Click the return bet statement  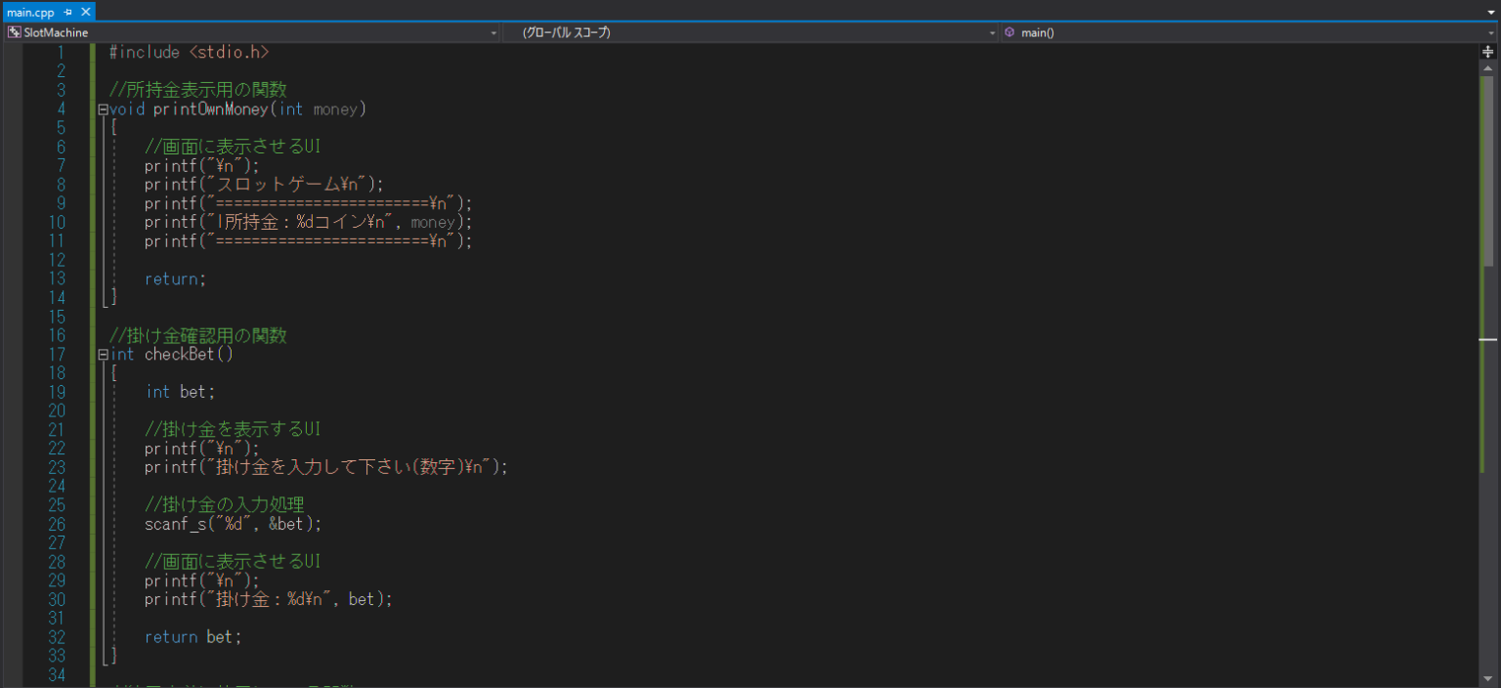(193, 636)
